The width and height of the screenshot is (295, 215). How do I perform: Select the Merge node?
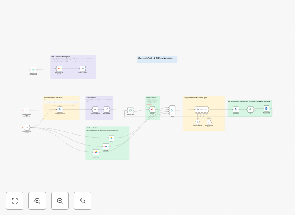(172, 110)
